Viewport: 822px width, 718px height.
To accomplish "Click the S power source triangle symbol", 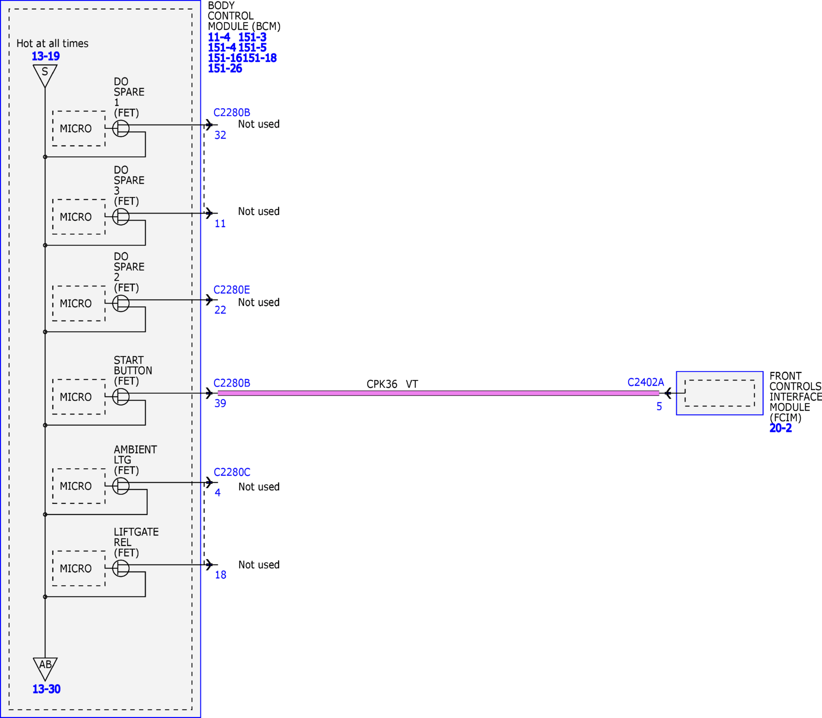I will point(45,76).
